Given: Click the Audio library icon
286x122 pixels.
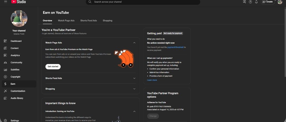Looking at the screenshot, I should tap(5, 98).
